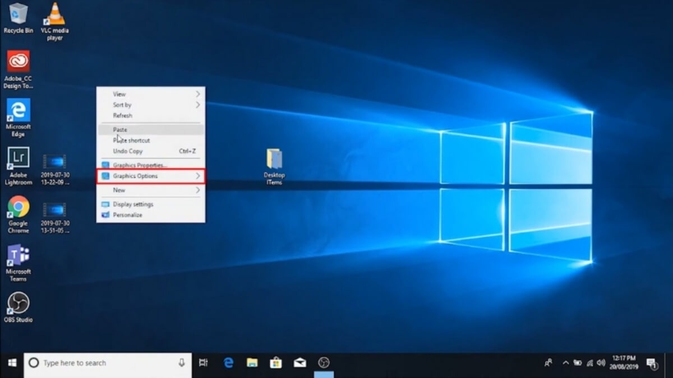Open the Windows Start menu
The height and width of the screenshot is (378, 673).
coord(12,363)
